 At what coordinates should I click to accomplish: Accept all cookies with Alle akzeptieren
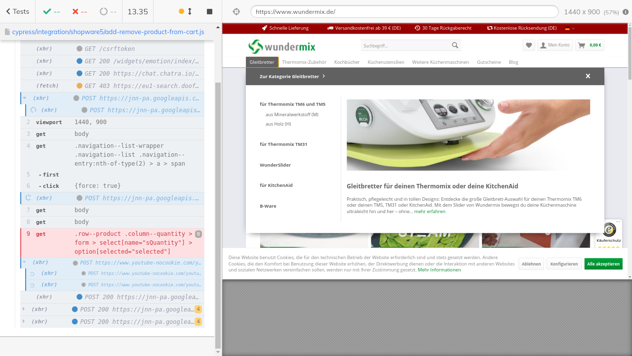click(603, 264)
